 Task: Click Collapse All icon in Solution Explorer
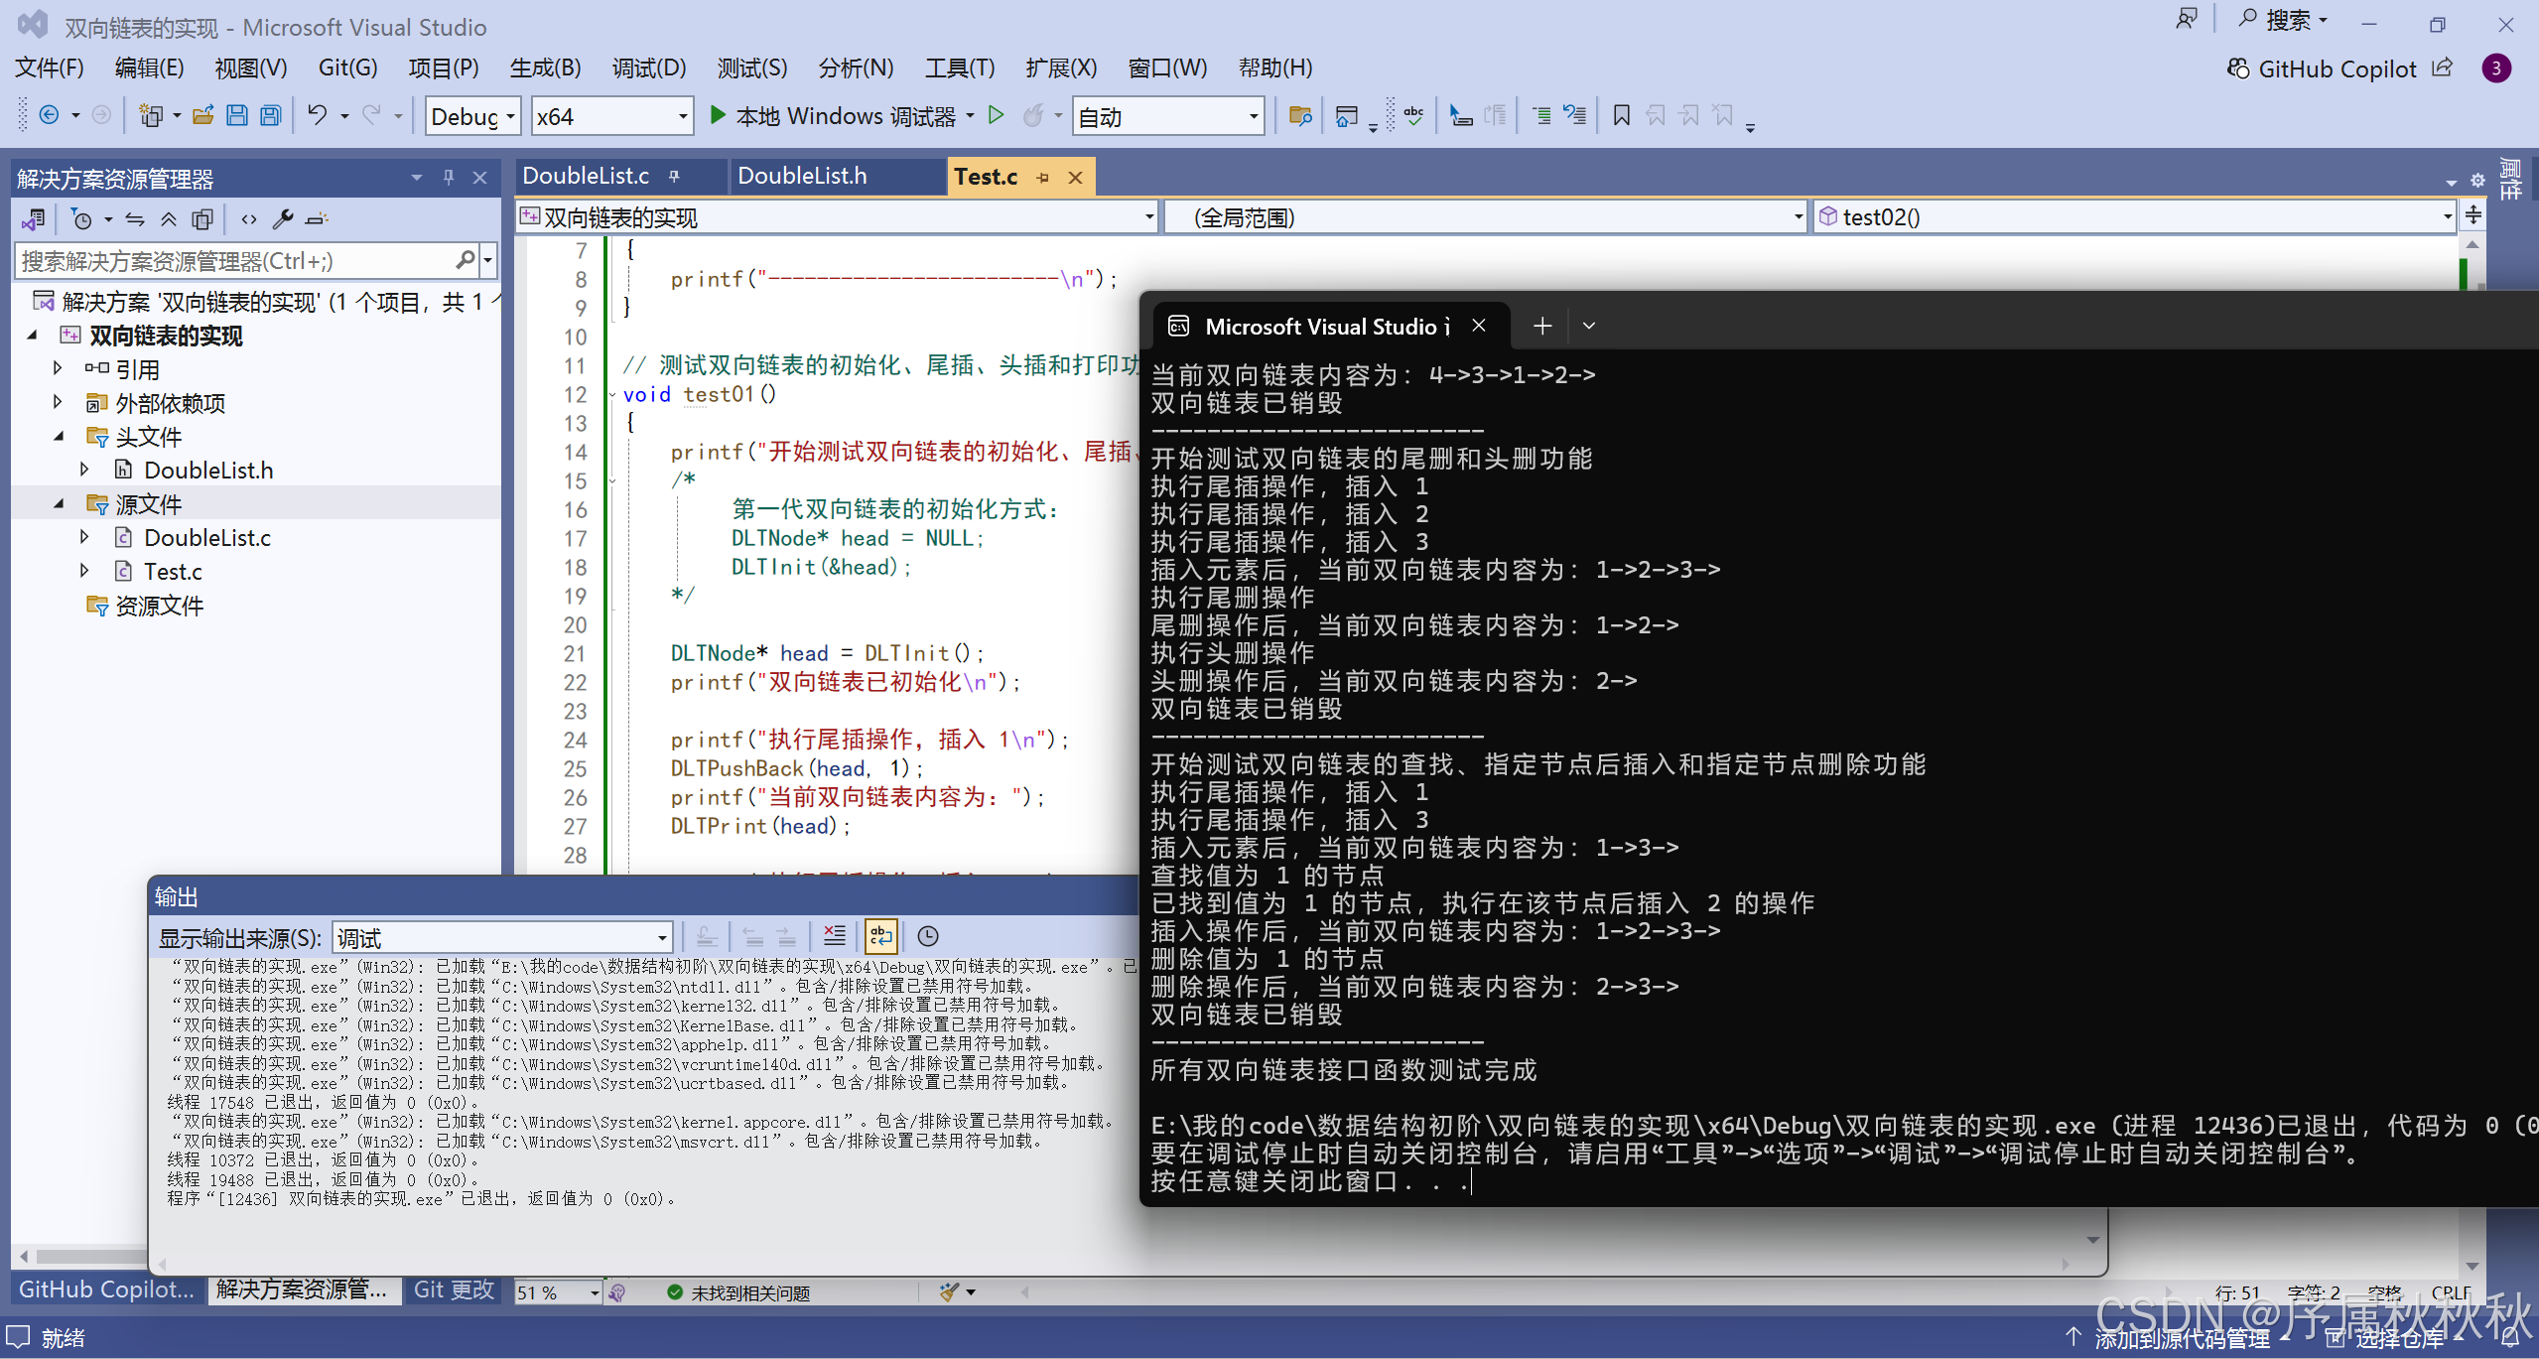[169, 219]
